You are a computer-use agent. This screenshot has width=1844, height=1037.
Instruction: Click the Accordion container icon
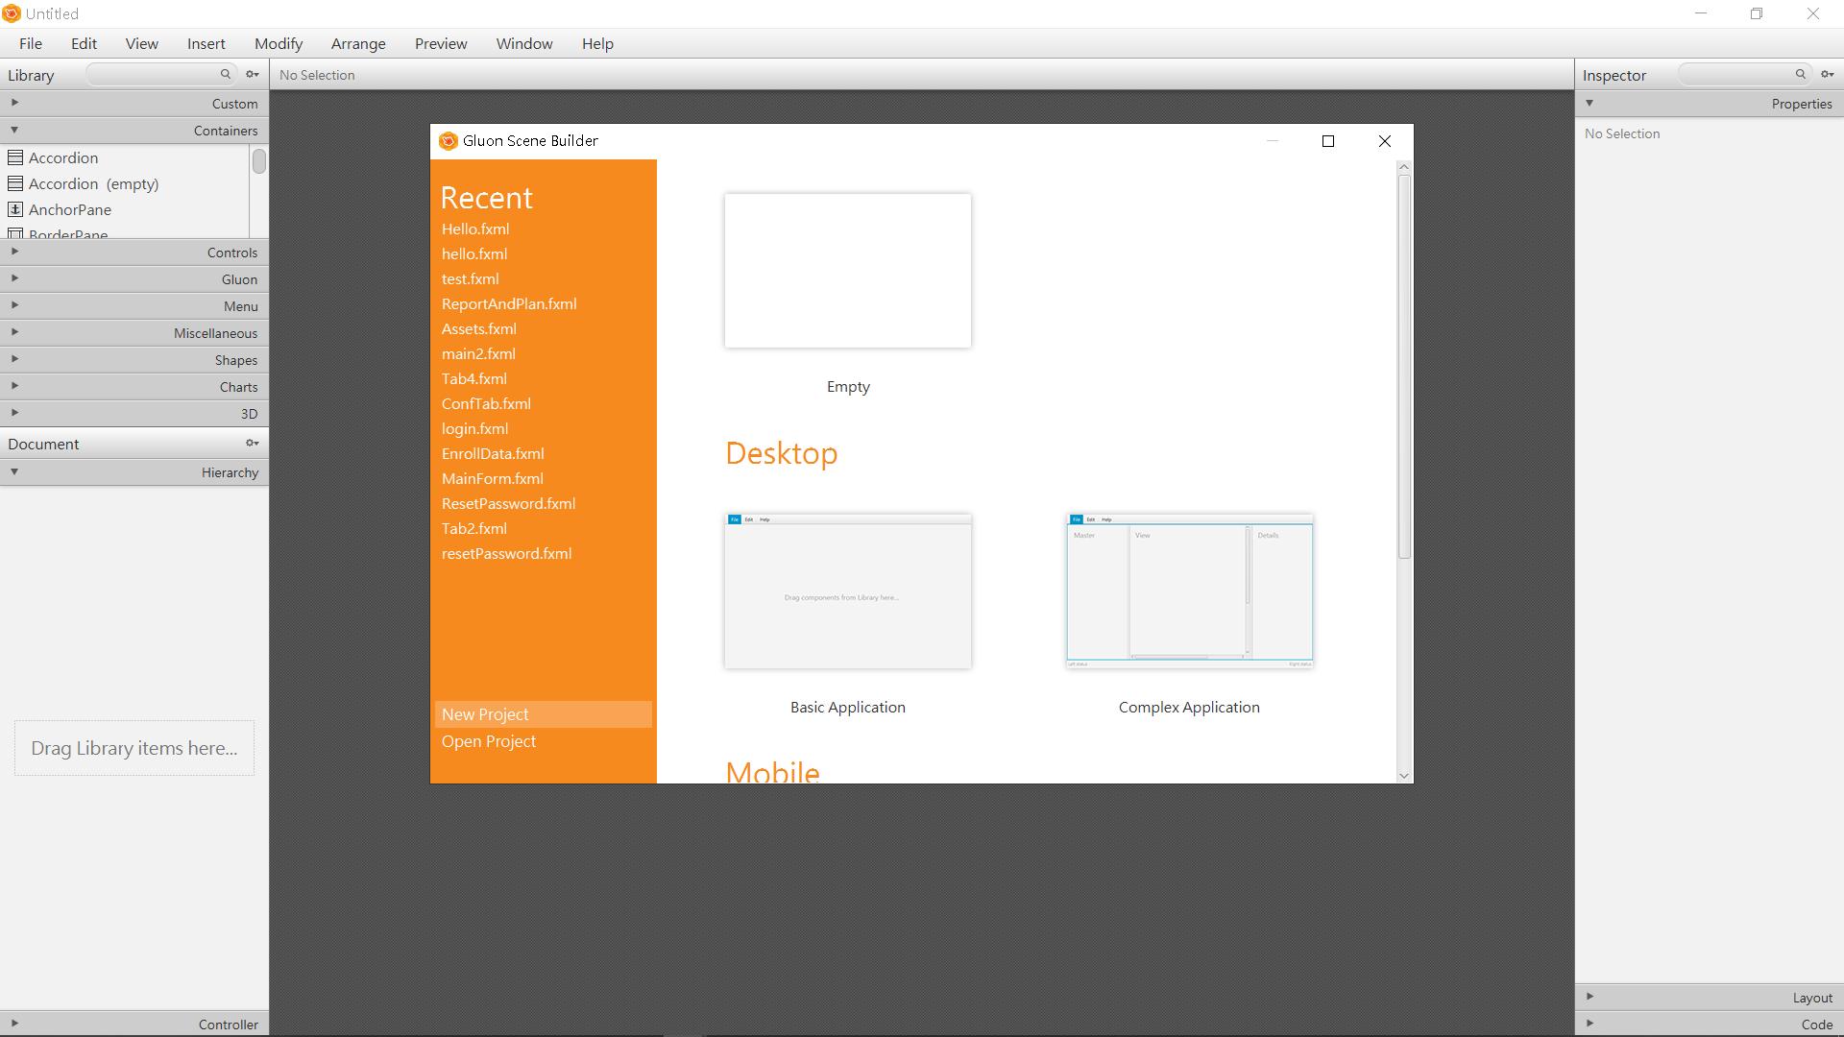click(15, 157)
